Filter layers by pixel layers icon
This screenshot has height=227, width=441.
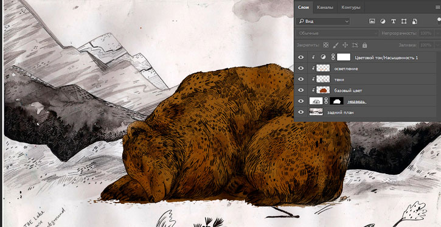tap(372, 21)
